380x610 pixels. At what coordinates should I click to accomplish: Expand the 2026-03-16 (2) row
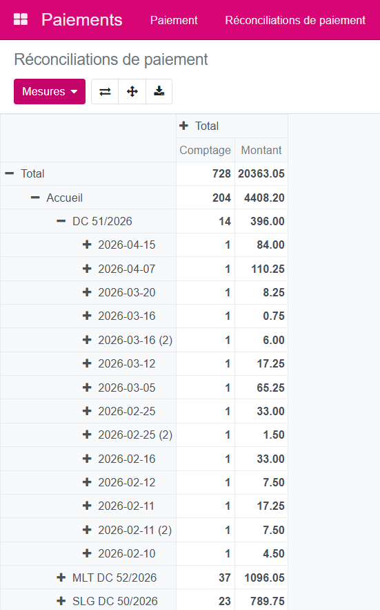pos(87,340)
